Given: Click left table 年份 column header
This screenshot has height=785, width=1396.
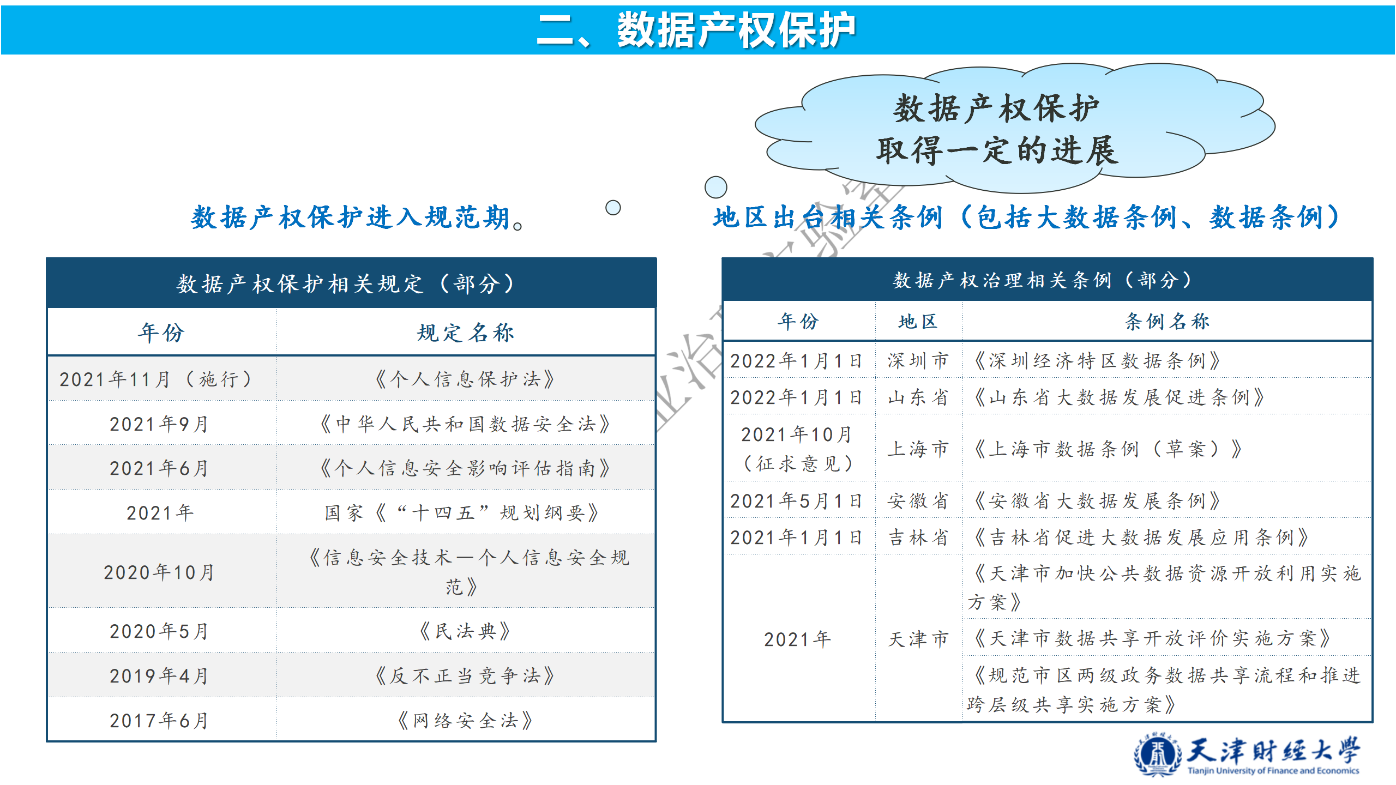Looking at the screenshot, I should [x=162, y=332].
